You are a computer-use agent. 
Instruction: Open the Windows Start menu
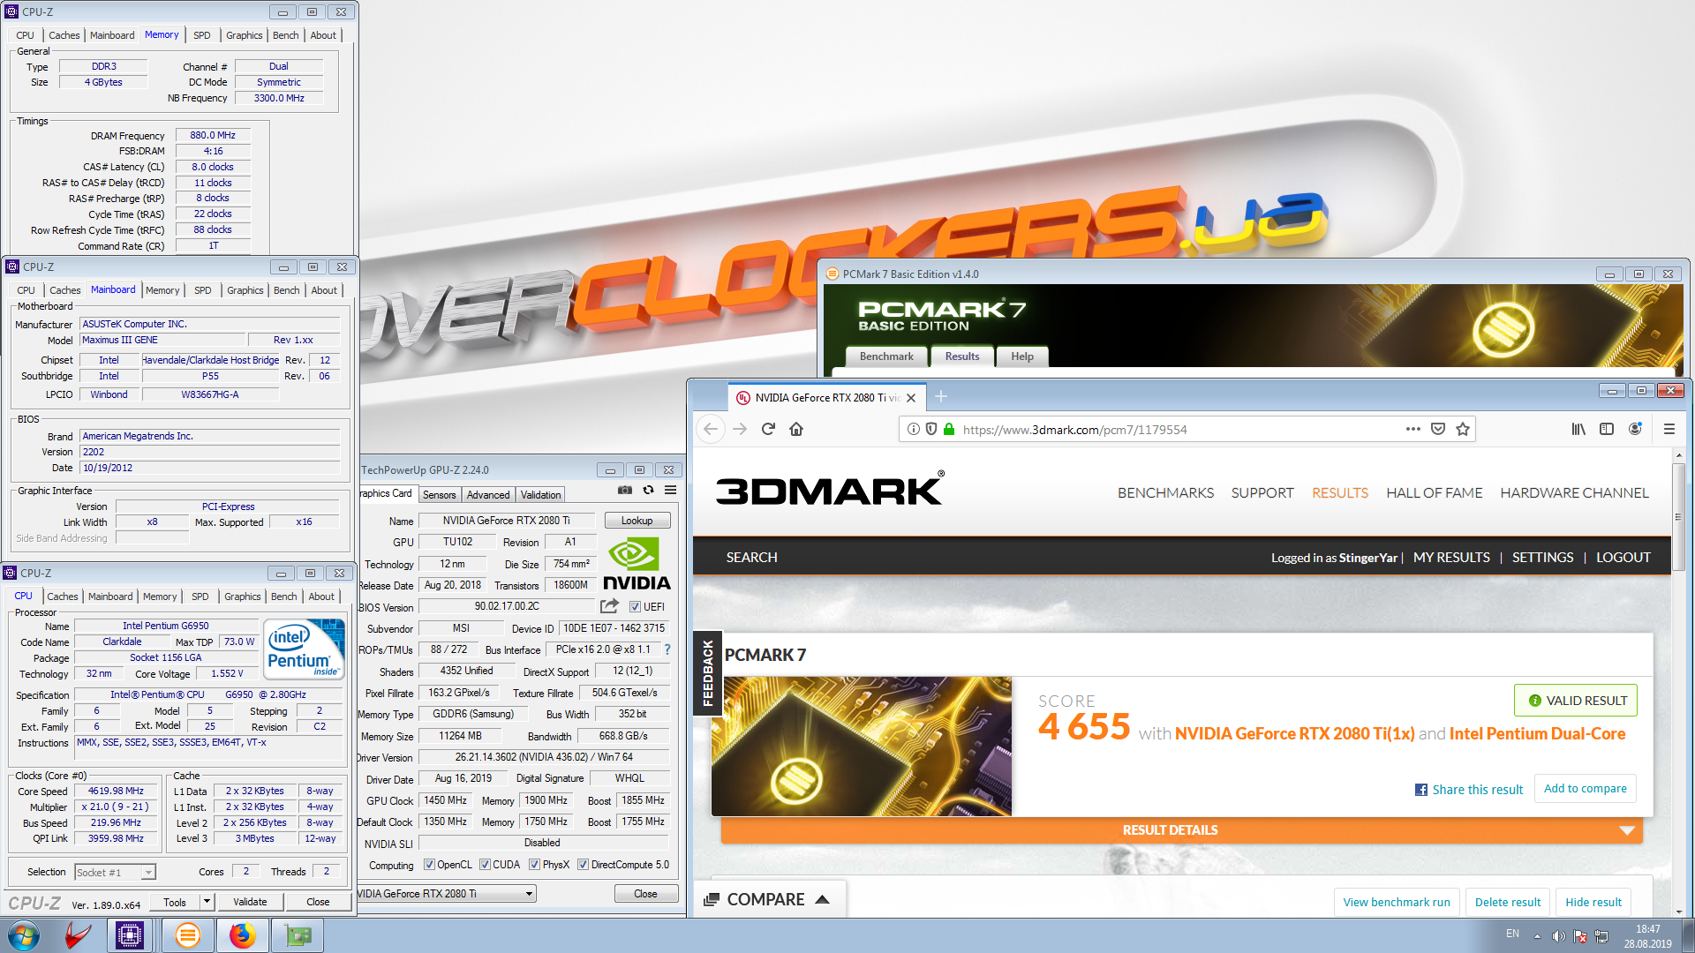click(24, 935)
